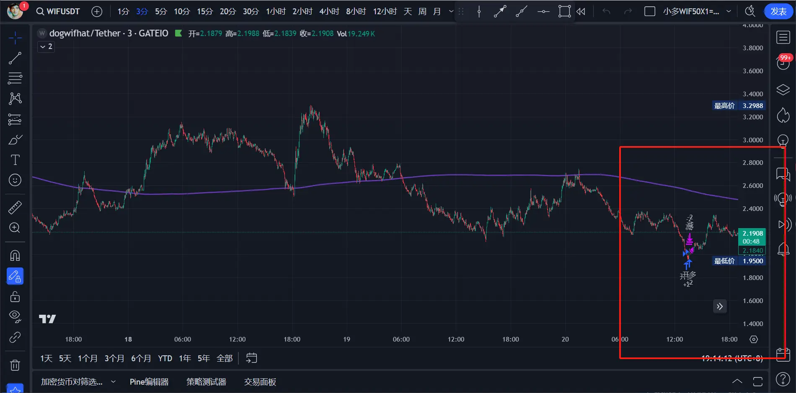
Task: Collapse the indicator legend showing 2
Action: (46, 46)
